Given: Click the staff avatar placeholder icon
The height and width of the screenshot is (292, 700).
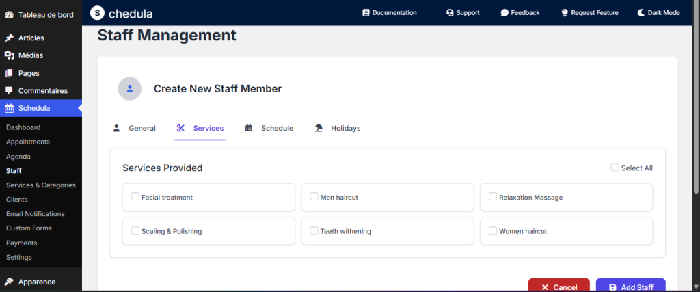Looking at the screenshot, I should click(x=129, y=89).
